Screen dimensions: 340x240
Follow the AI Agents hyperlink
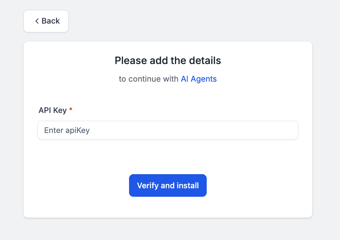pos(199,79)
